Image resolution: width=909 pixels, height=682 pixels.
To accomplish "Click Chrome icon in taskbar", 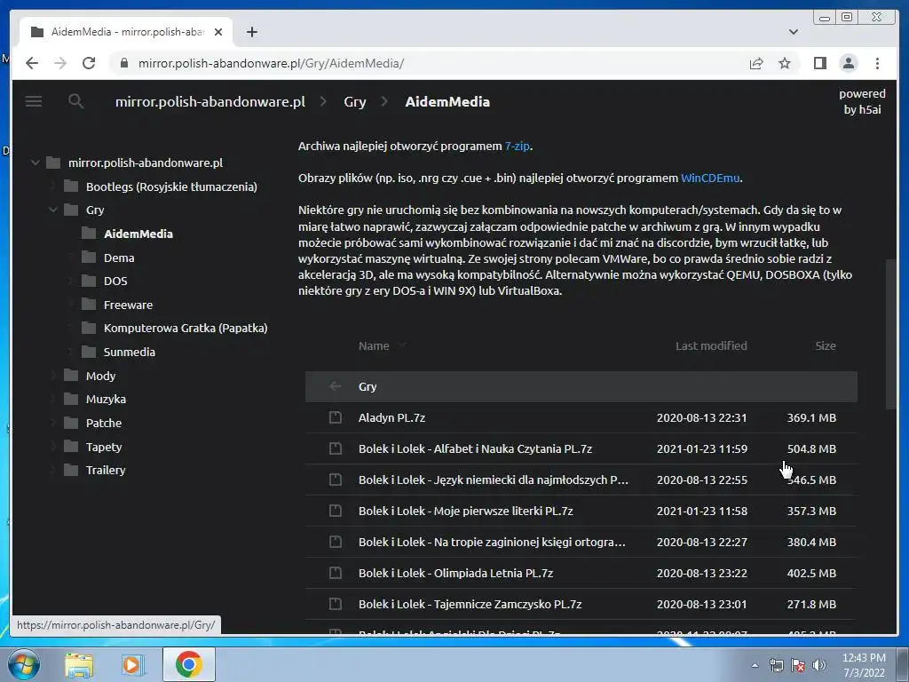I will point(188,664).
